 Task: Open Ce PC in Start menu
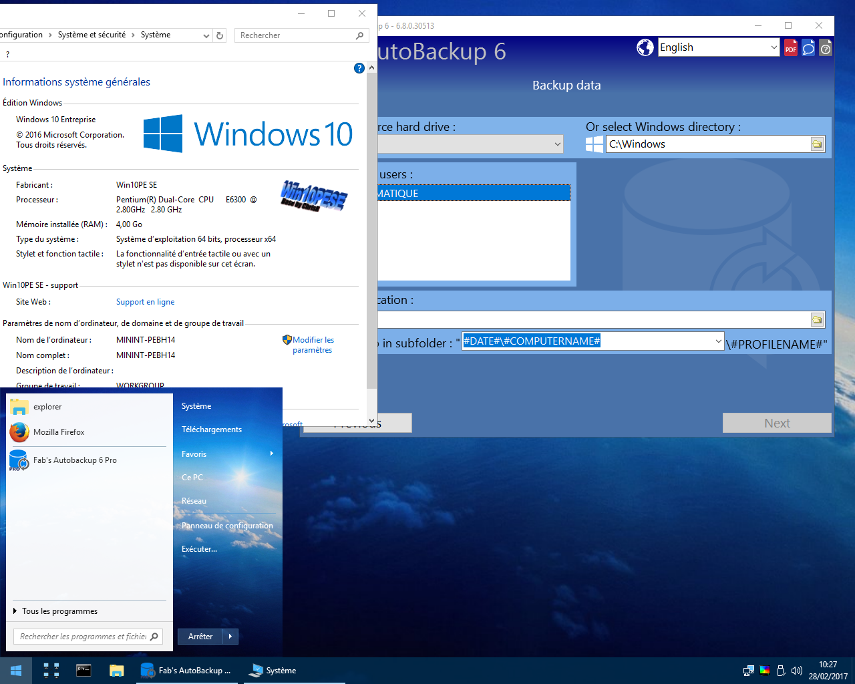coord(192,478)
